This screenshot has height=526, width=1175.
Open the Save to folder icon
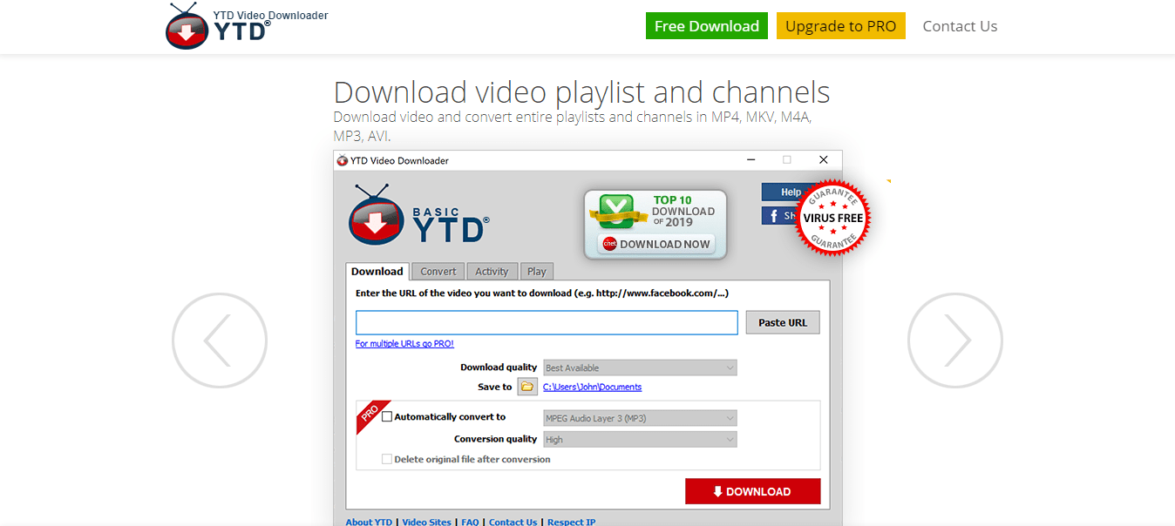[x=526, y=387]
